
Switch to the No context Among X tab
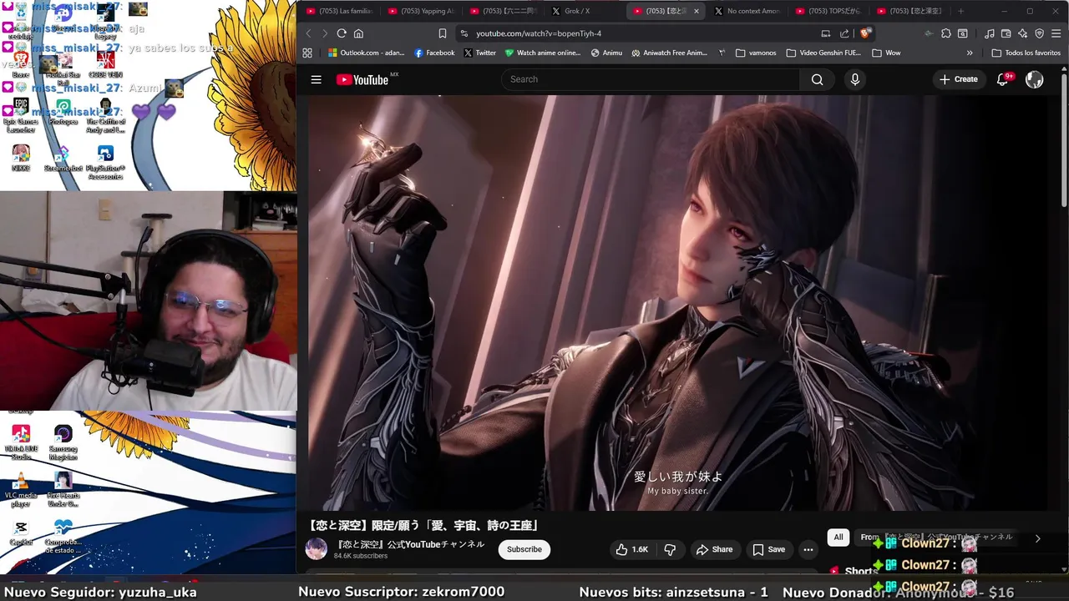[747, 11]
